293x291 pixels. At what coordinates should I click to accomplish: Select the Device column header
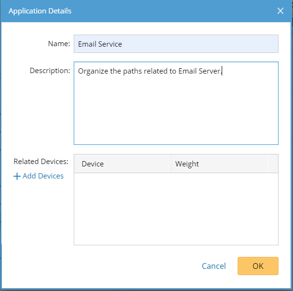(x=93, y=164)
